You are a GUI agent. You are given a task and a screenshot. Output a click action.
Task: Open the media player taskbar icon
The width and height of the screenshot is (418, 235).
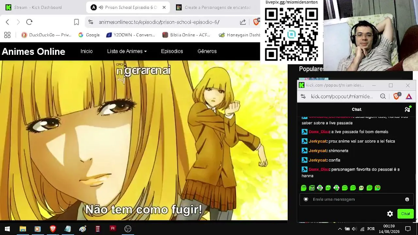pyautogui.click(x=37, y=229)
